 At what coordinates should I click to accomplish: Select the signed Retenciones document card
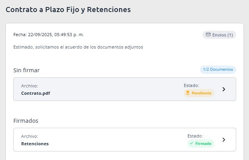[x=124, y=139]
